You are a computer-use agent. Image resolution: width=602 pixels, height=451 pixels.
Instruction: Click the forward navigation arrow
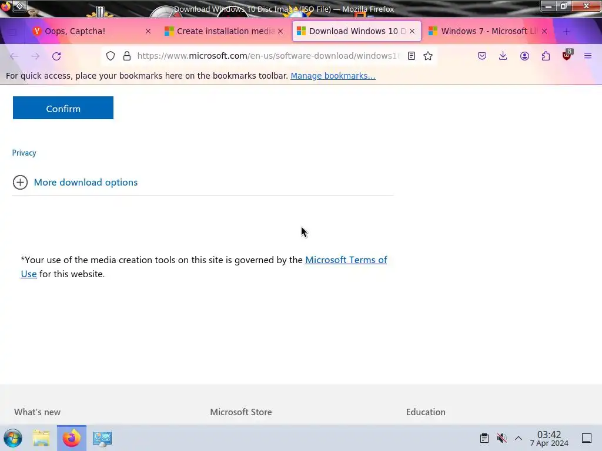coord(35,56)
